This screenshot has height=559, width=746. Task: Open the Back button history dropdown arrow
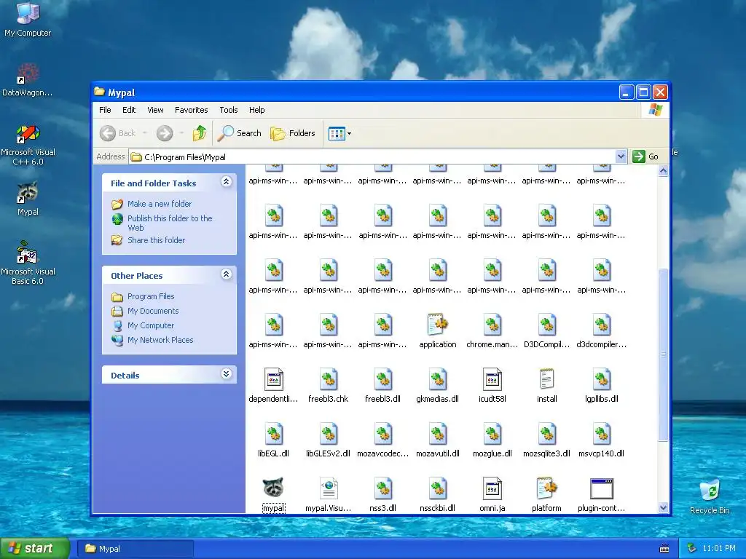click(x=145, y=134)
